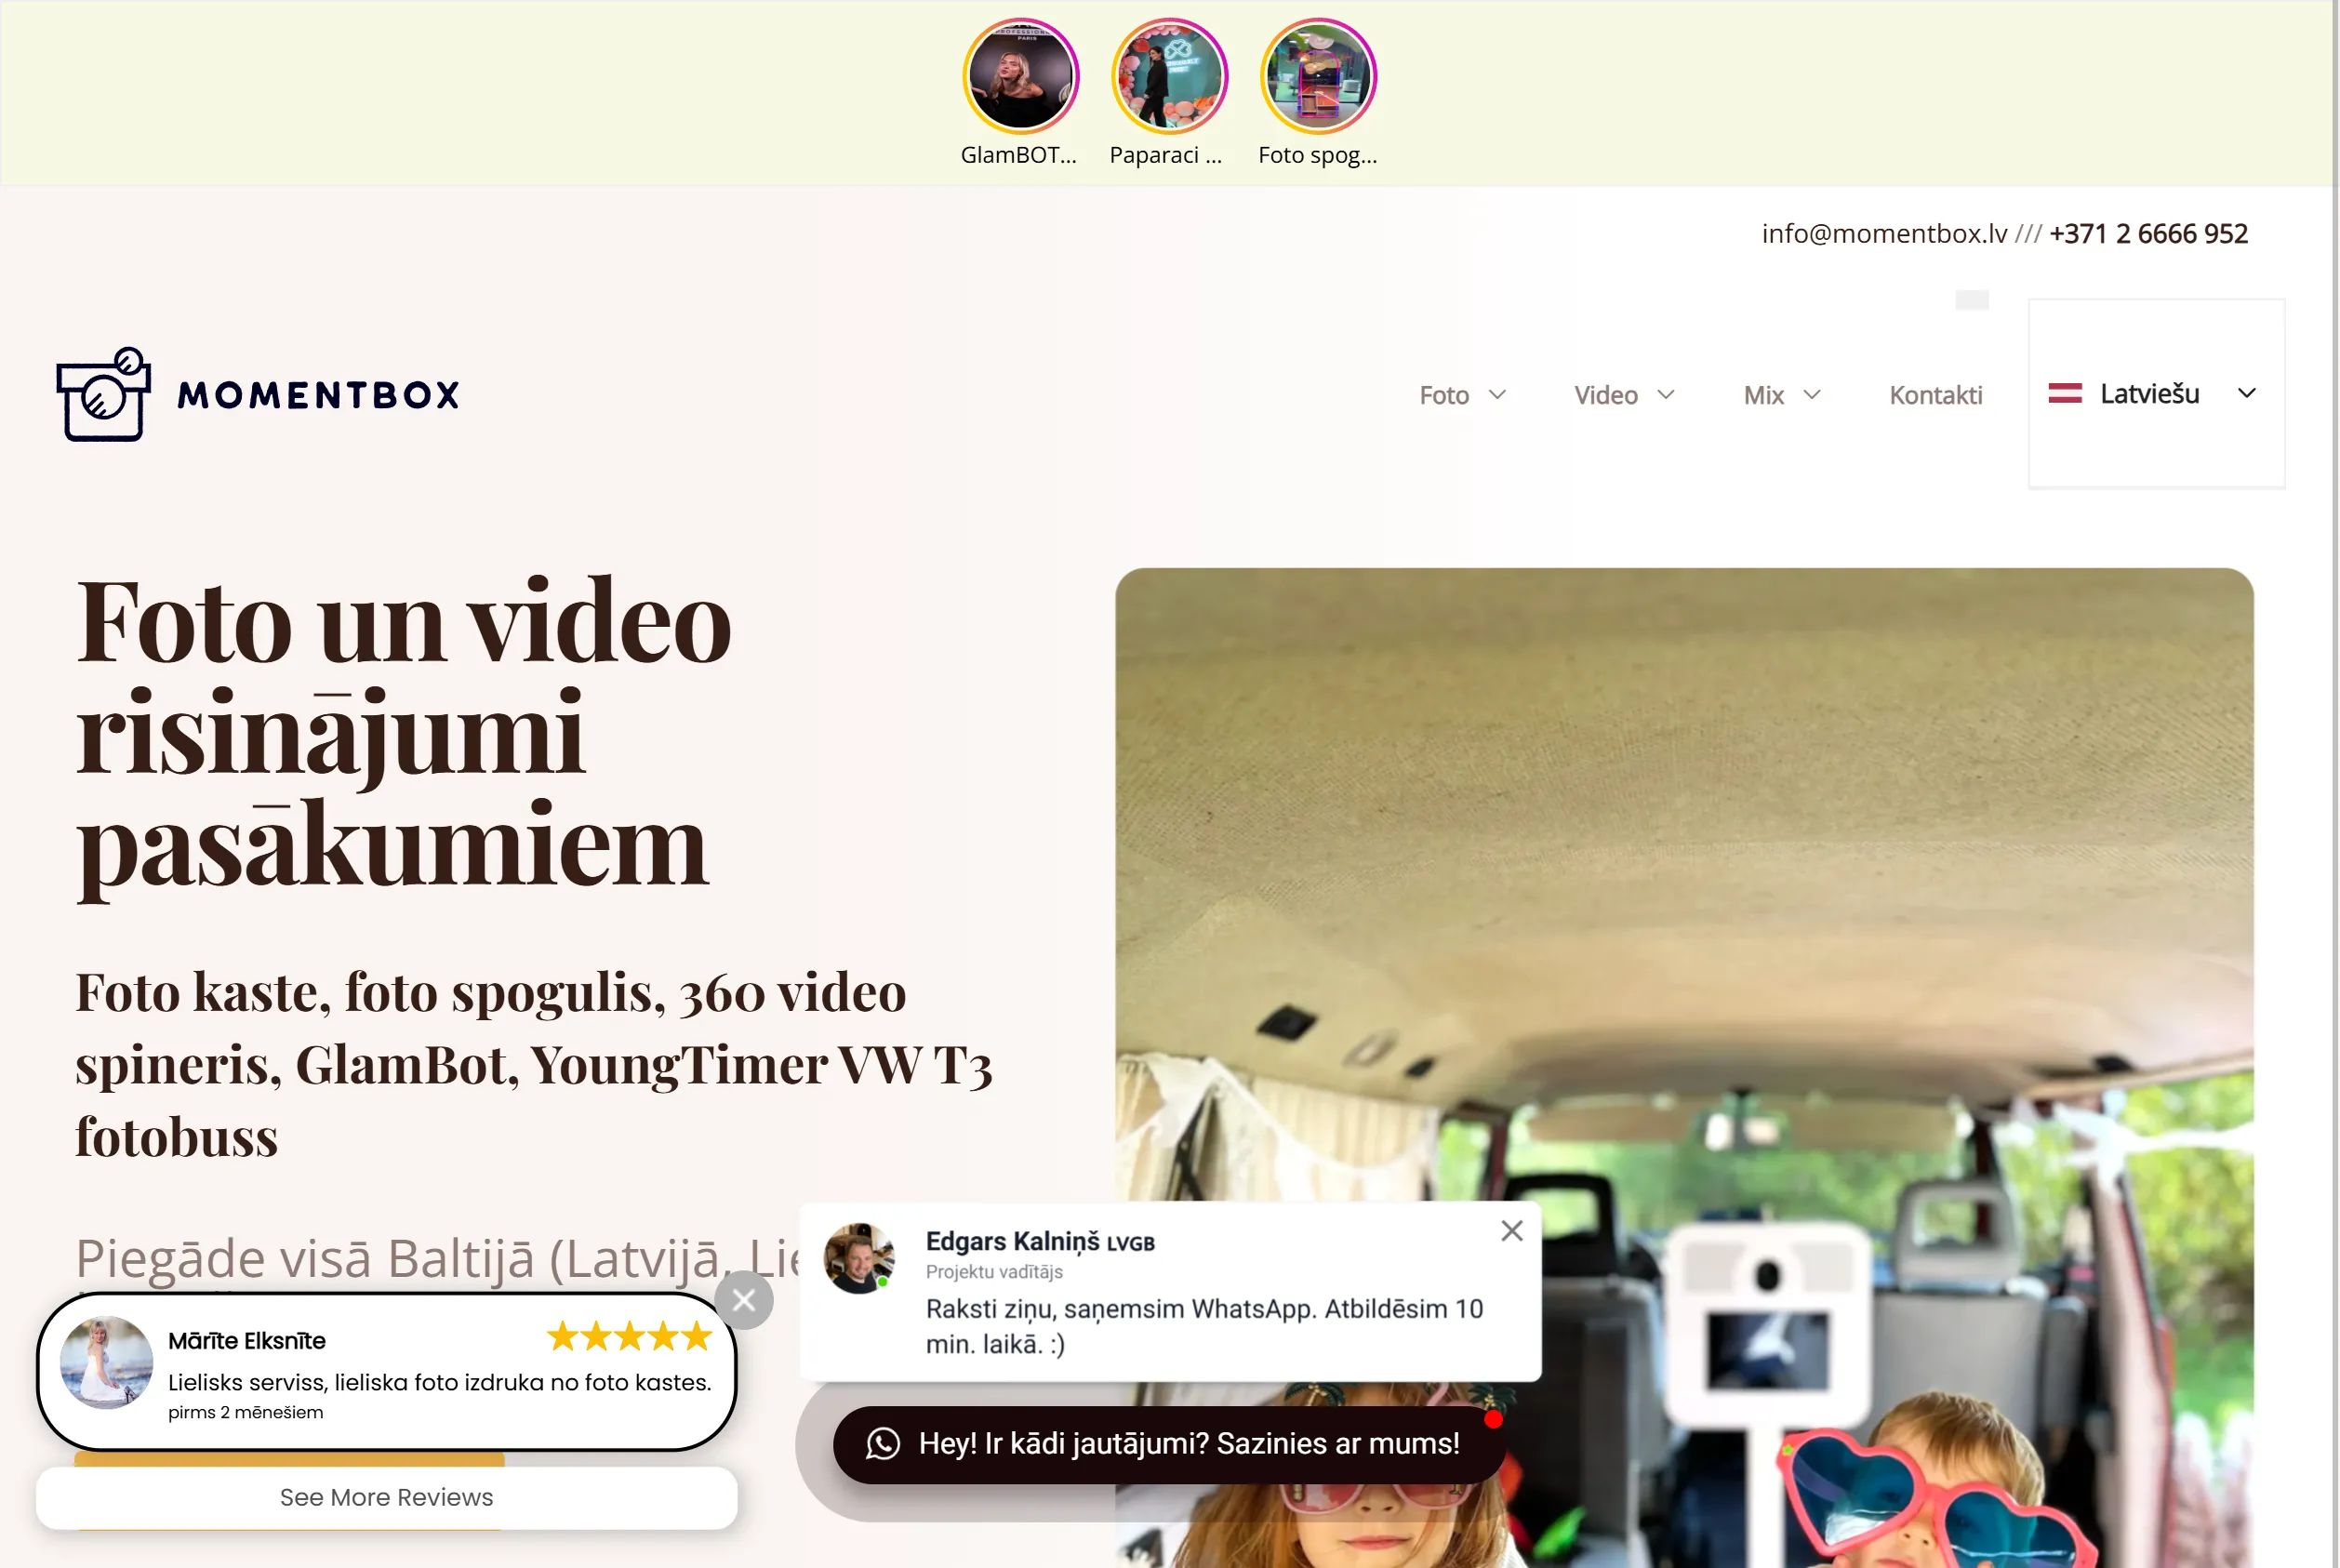This screenshot has width=2340, height=1568.
Task: Click Mārīte Elksnīte's reviewer avatar
Action: pyautogui.click(x=106, y=1362)
